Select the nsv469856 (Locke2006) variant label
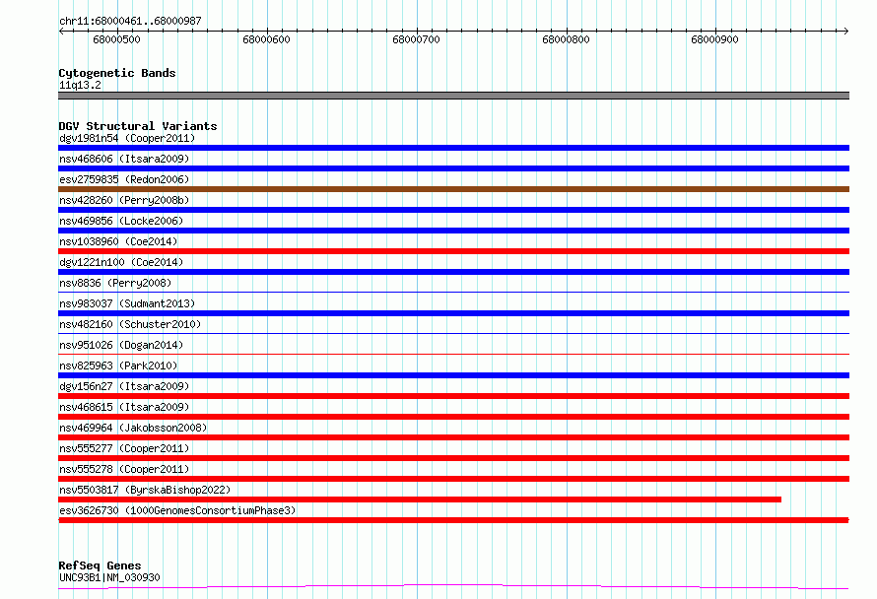877x599 pixels. coord(121,221)
